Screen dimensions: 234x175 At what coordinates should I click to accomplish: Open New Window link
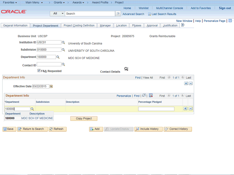(x=184, y=21)
